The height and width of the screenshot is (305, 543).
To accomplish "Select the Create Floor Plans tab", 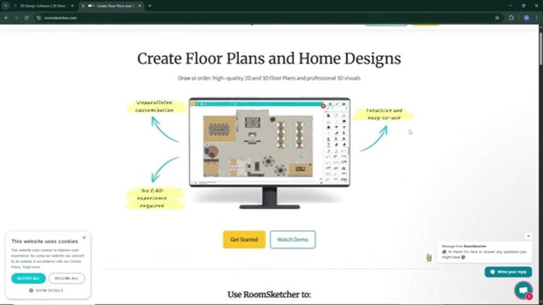I will tap(111, 6).
